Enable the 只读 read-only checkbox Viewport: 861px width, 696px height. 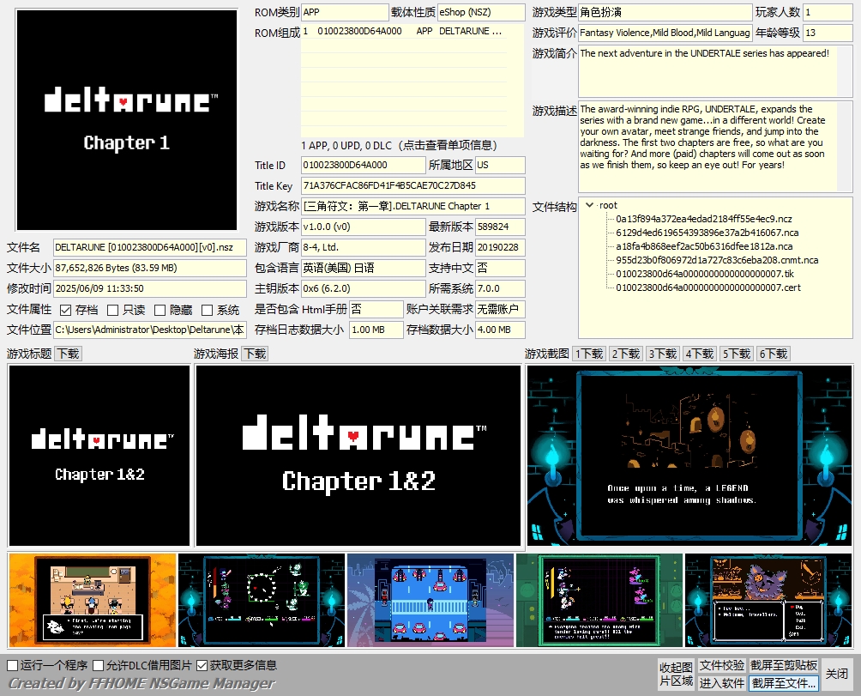click(113, 310)
